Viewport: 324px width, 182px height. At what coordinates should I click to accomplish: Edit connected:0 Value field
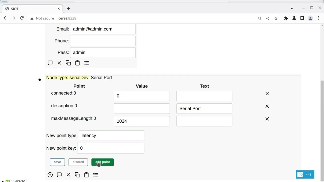[x=142, y=96]
